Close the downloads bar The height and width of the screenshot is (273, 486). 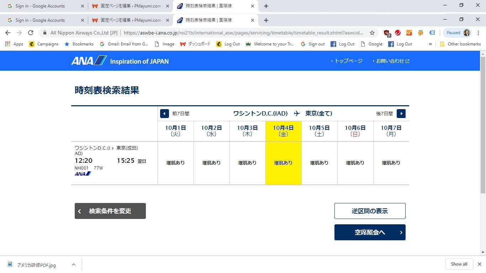click(479, 264)
